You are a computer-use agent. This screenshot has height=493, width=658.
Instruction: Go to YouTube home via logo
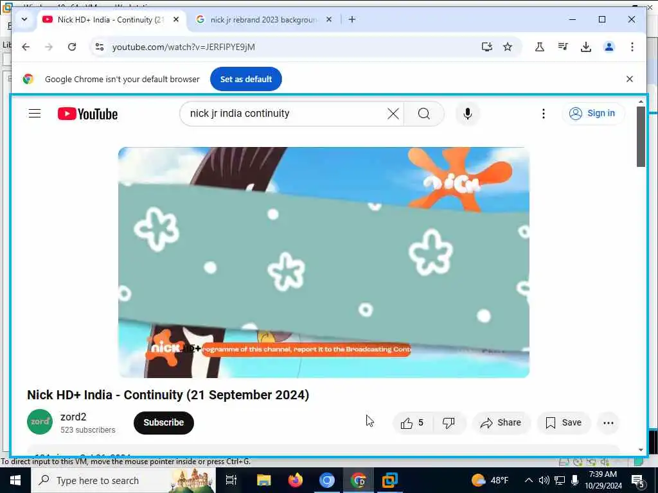(87, 114)
